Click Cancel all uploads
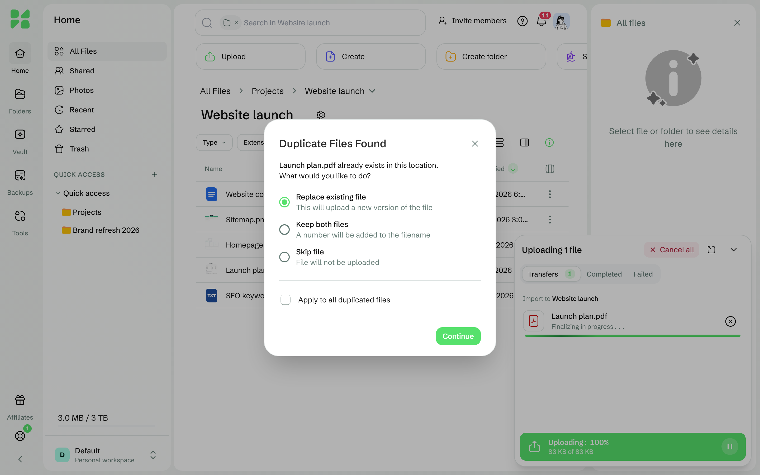Screen dimensions: 760x475 pyautogui.click(x=671, y=250)
